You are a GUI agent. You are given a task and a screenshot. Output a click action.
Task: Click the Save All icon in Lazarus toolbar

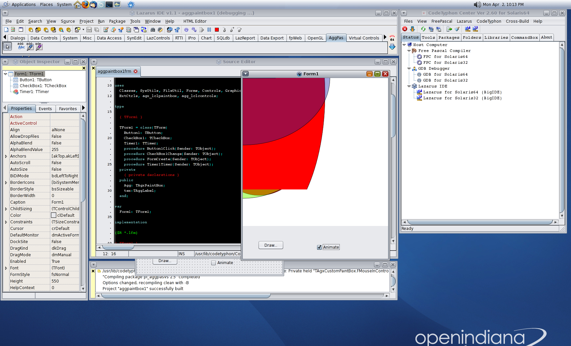coord(97,30)
